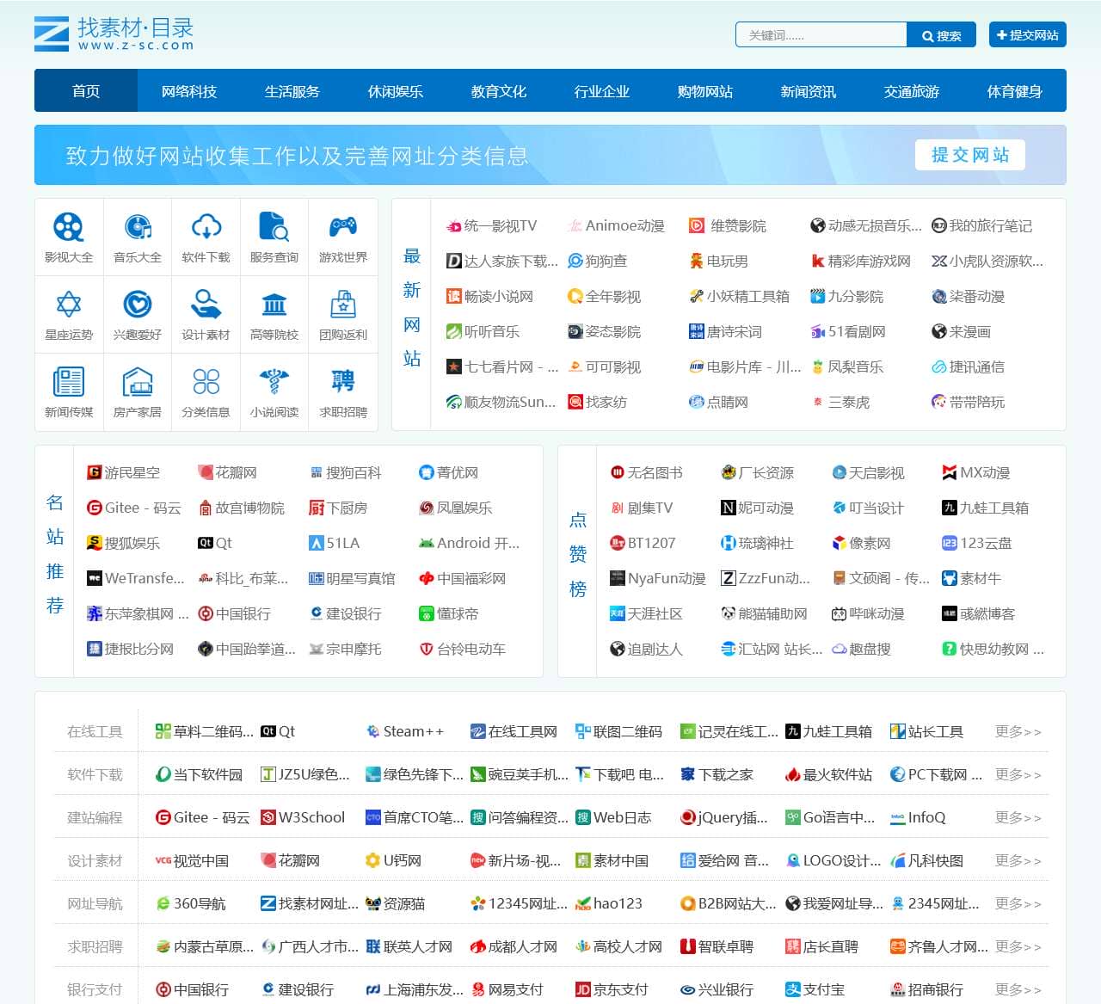Open the 求职招聘 category icon
This screenshot has height=1004, width=1101.
[343, 381]
